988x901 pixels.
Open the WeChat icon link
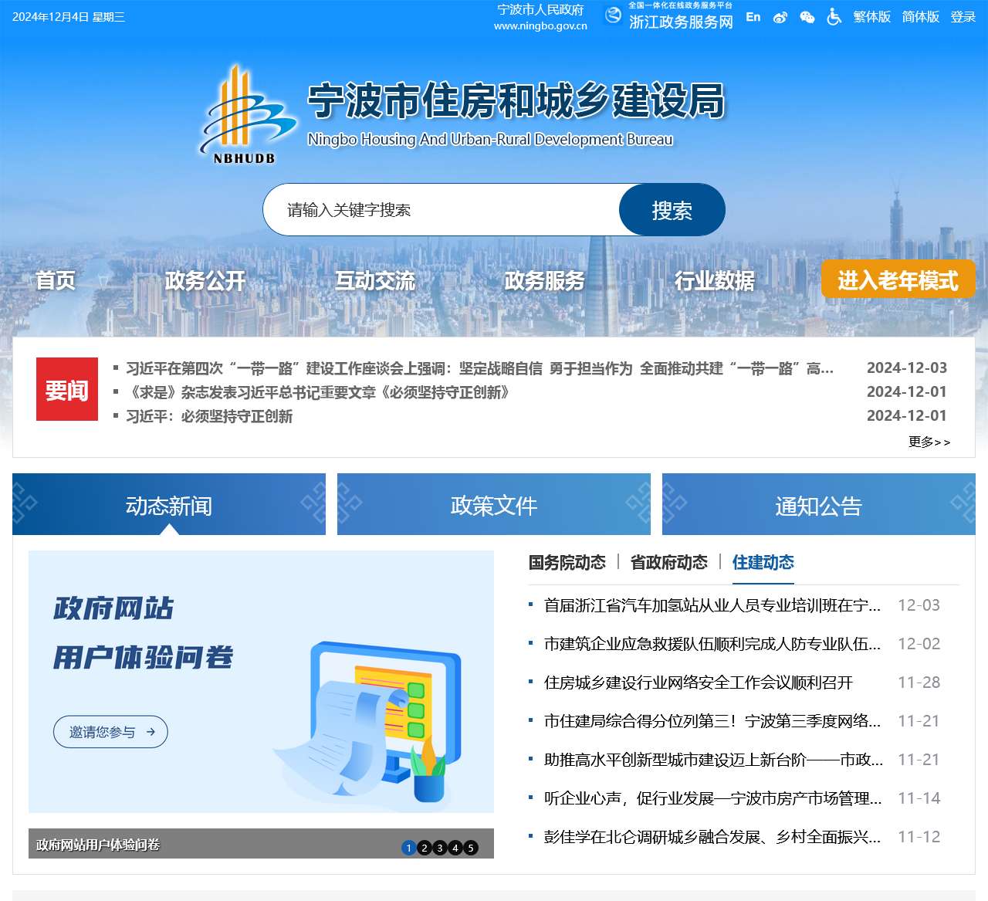pyautogui.click(x=807, y=17)
